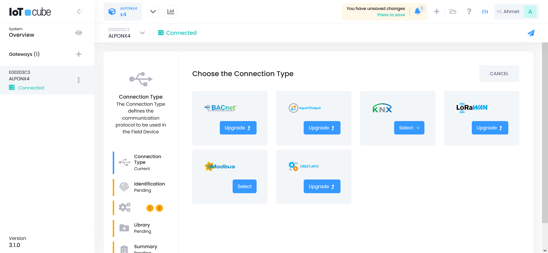Click Press to save link
The image size is (548, 253).
coord(391,15)
